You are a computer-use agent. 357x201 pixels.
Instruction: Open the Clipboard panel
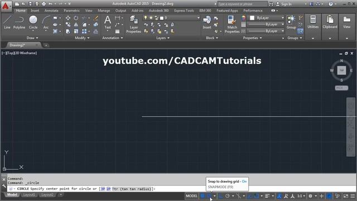330,22
